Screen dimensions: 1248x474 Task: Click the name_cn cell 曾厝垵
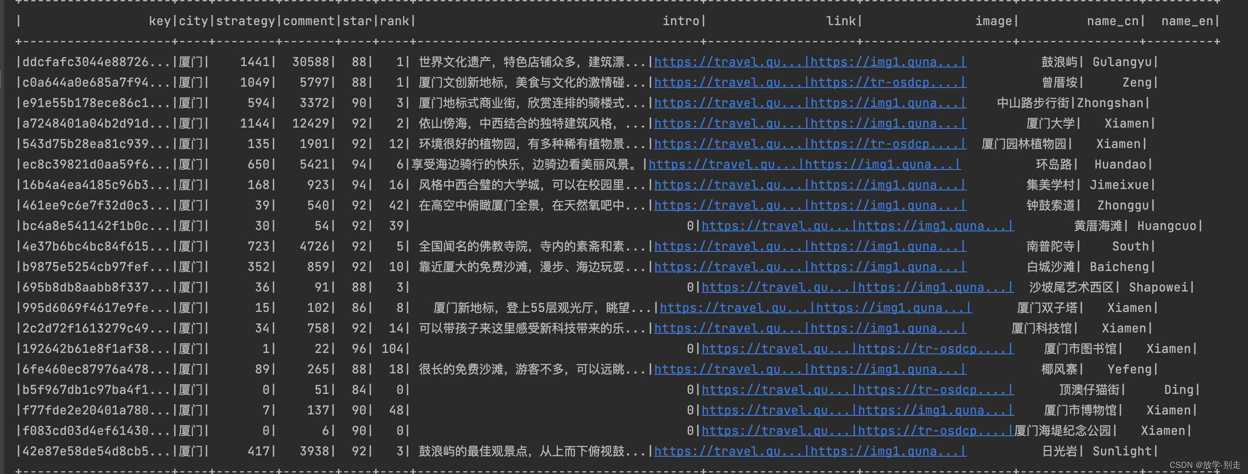pos(1060,82)
